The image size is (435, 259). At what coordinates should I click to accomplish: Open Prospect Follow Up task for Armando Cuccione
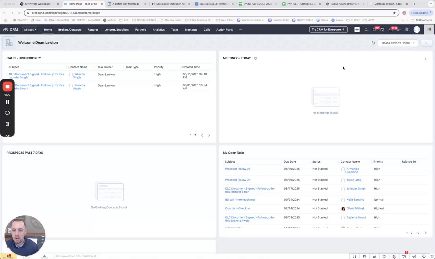(x=238, y=169)
